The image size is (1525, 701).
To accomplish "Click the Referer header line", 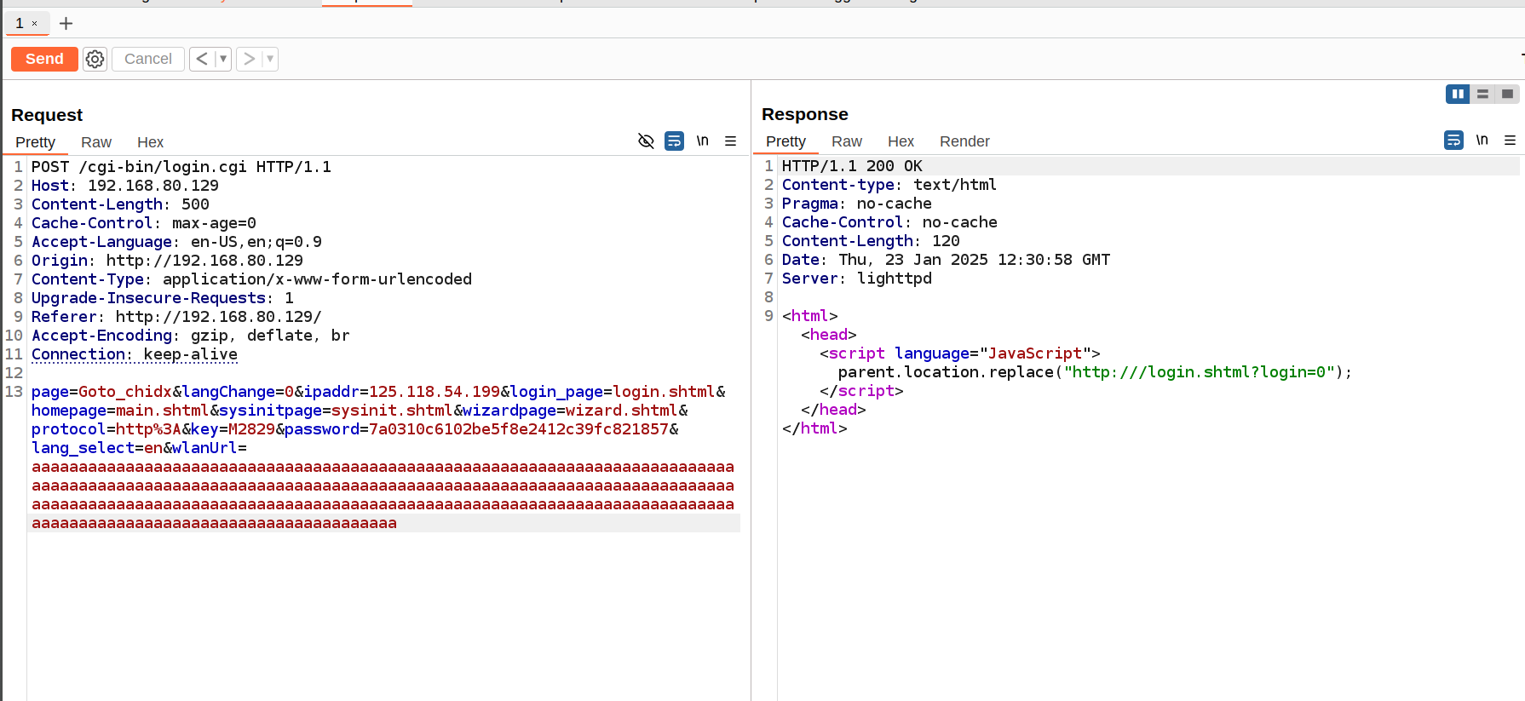I will pos(176,317).
